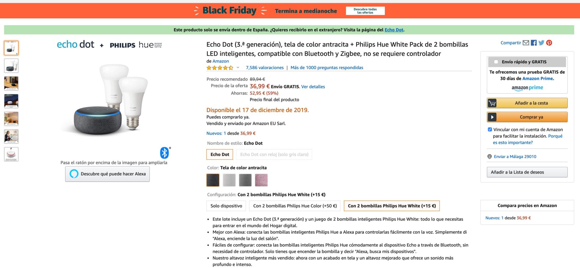Screen dimensions: 580x268
Task: Uncheck Vincular con mi cuenta de Amazon
Action: (490, 130)
